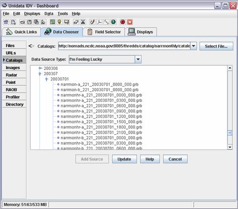Screen dimensions: 238x209
Task: Switch to the Field Selector tab
Action: [x=104, y=32]
